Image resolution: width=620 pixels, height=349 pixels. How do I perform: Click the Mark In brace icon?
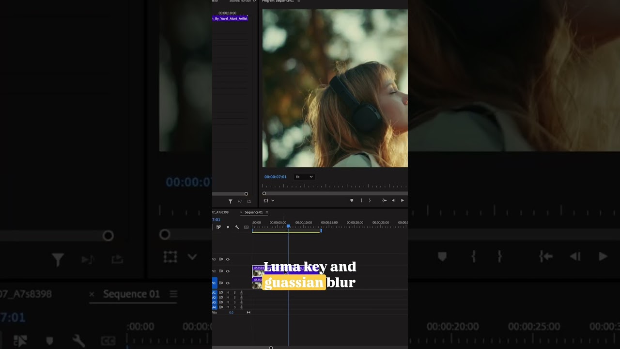click(361, 200)
